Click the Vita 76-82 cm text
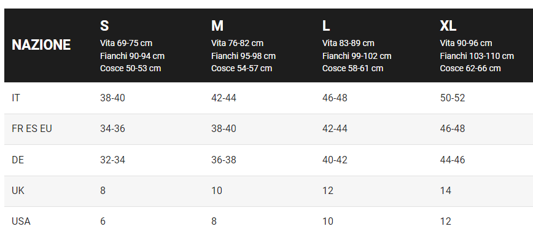The width and height of the screenshot is (533, 237). 237,43
